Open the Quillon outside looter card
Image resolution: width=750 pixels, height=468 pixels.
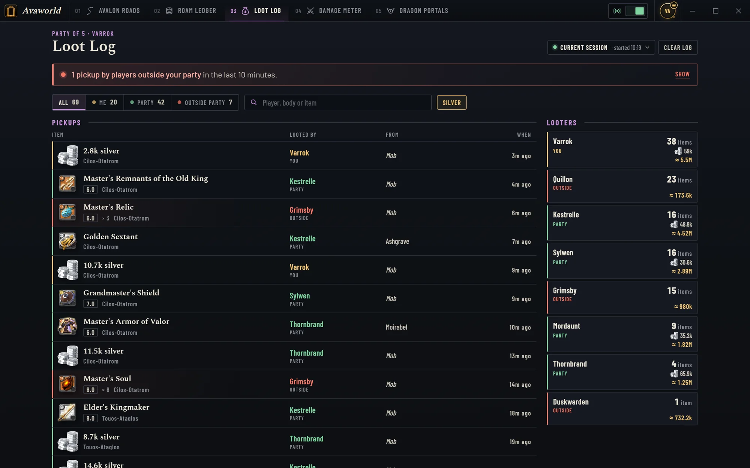(x=622, y=186)
